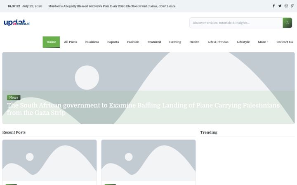Open the Business category
The height and width of the screenshot is (185, 297).
[x=92, y=42]
